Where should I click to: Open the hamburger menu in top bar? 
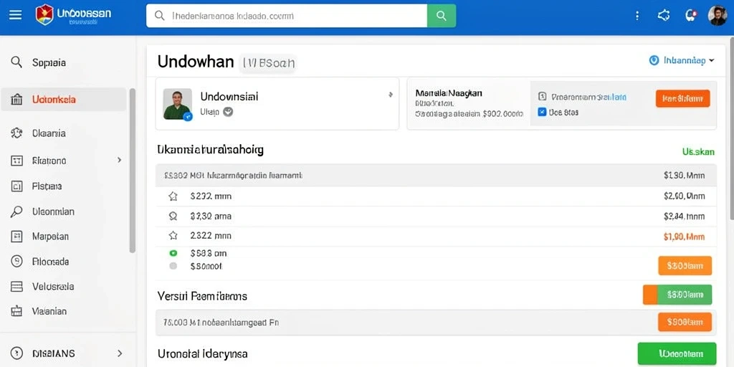tap(16, 16)
